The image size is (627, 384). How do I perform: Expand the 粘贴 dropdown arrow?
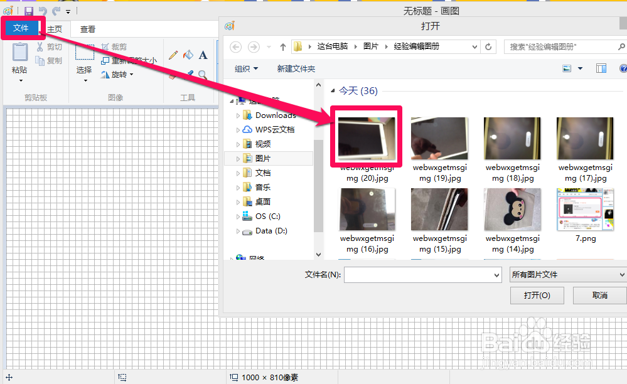tap(21, 81)
